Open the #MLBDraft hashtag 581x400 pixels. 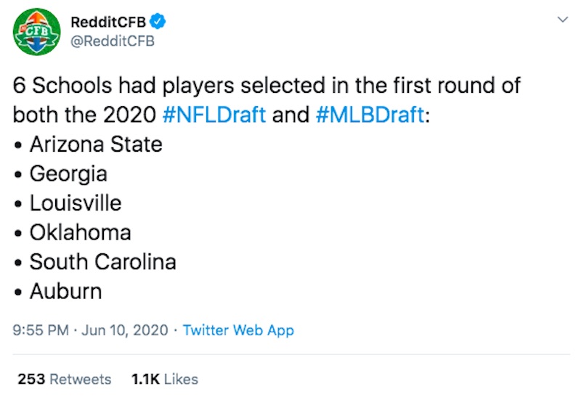[370, 115]
